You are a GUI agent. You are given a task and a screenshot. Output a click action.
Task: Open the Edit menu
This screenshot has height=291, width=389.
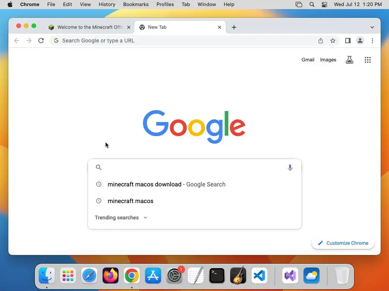67,5
